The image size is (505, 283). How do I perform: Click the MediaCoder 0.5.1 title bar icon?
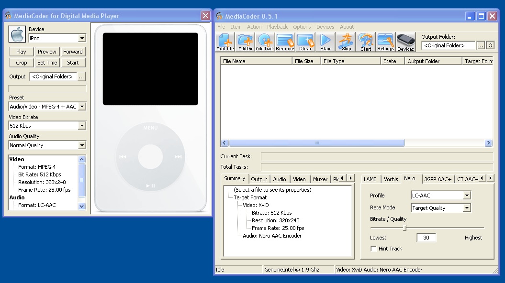click(220, 16)
